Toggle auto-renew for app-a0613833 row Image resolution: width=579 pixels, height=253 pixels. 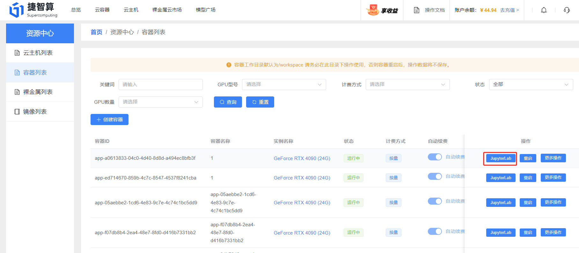coord(435,157)
